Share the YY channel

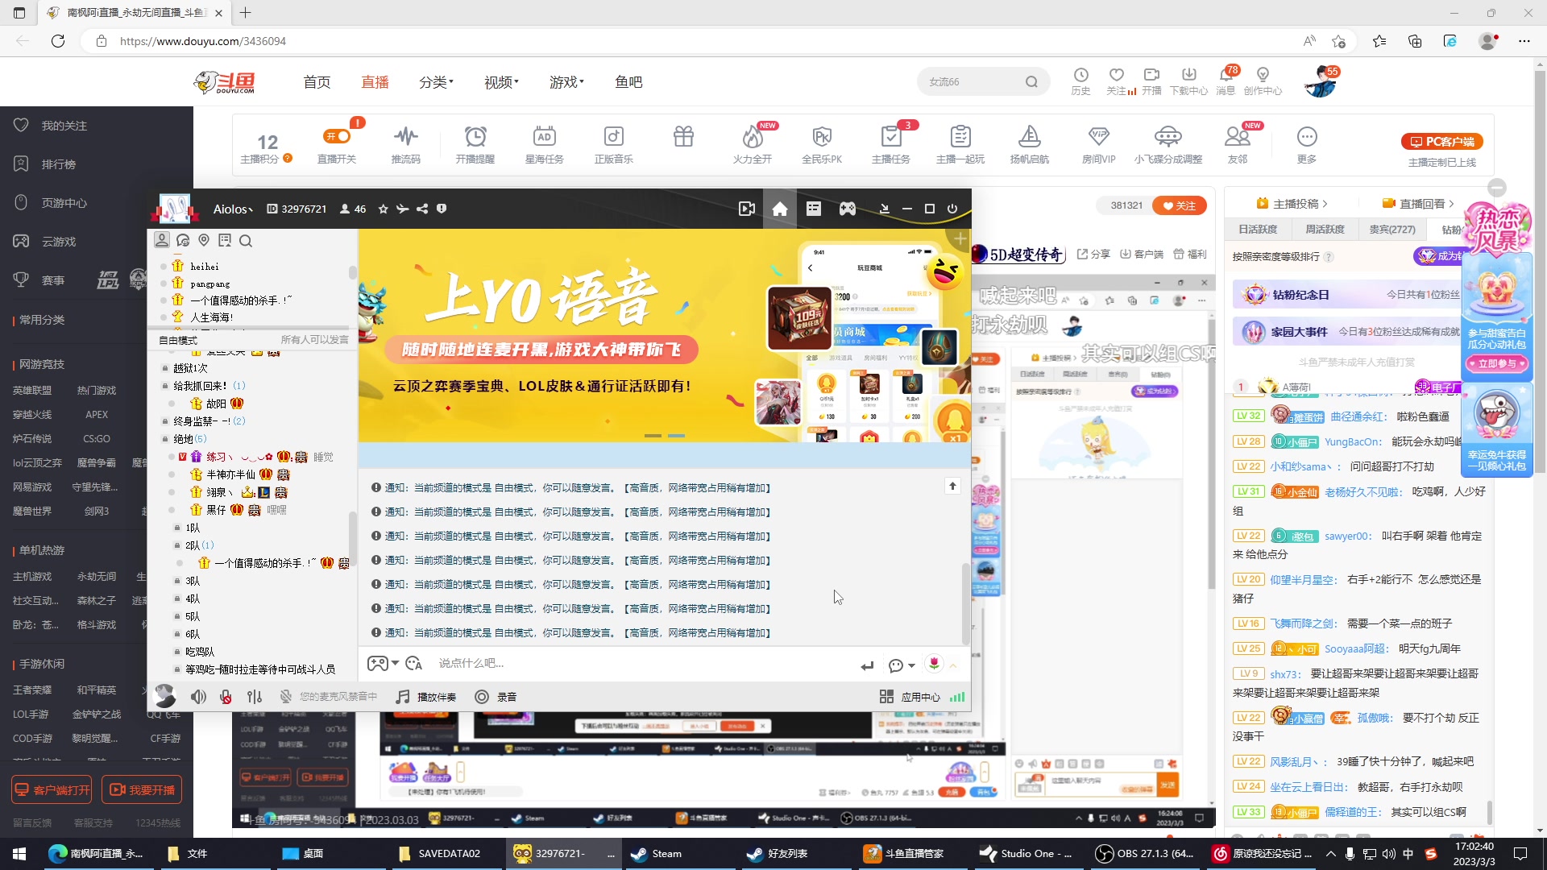coord(422,209)
